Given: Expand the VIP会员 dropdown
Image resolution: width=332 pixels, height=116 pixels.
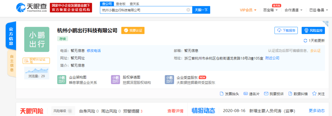Looking at the screenshot, I should 248,10.
